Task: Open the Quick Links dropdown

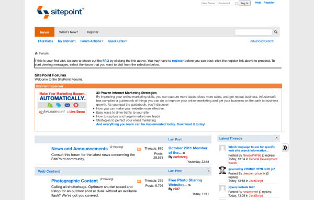Action: pos(118,41)
